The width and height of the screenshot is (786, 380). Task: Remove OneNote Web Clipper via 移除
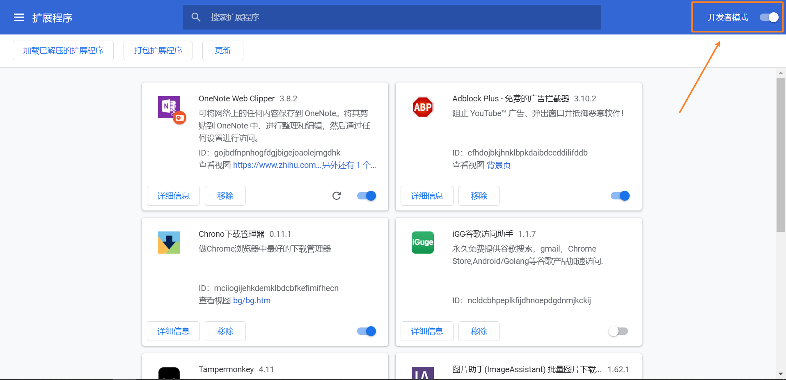[225, 196]
